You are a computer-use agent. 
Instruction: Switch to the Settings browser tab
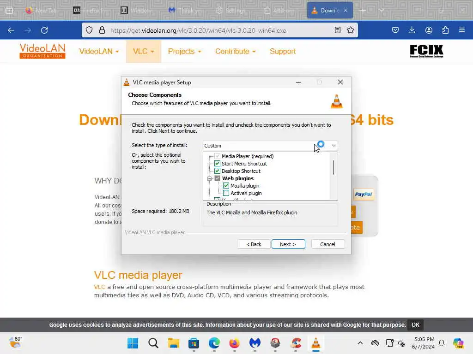coord(231,11)
